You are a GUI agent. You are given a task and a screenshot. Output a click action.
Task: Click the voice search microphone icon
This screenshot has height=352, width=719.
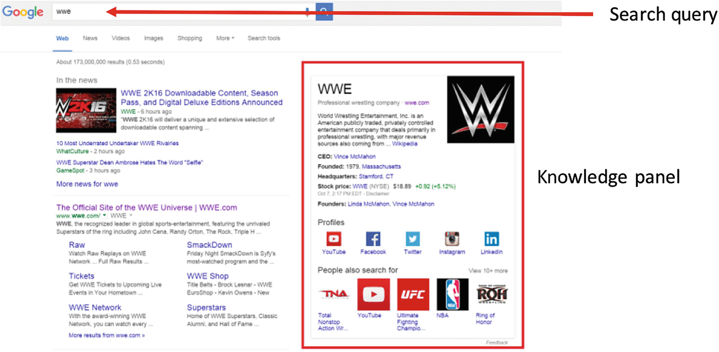point(307,12)
